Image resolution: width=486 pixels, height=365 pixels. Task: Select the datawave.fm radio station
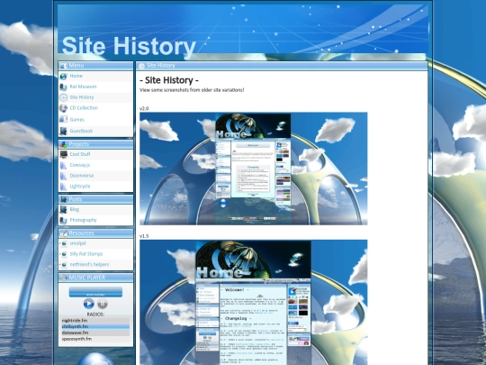click(95, 333)
